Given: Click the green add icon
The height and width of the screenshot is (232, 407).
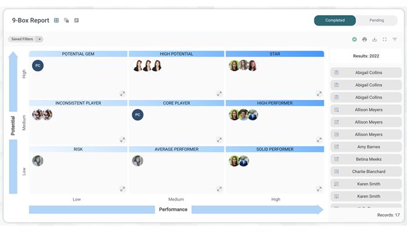Looking at the screenshot, I should coord(355,39).
